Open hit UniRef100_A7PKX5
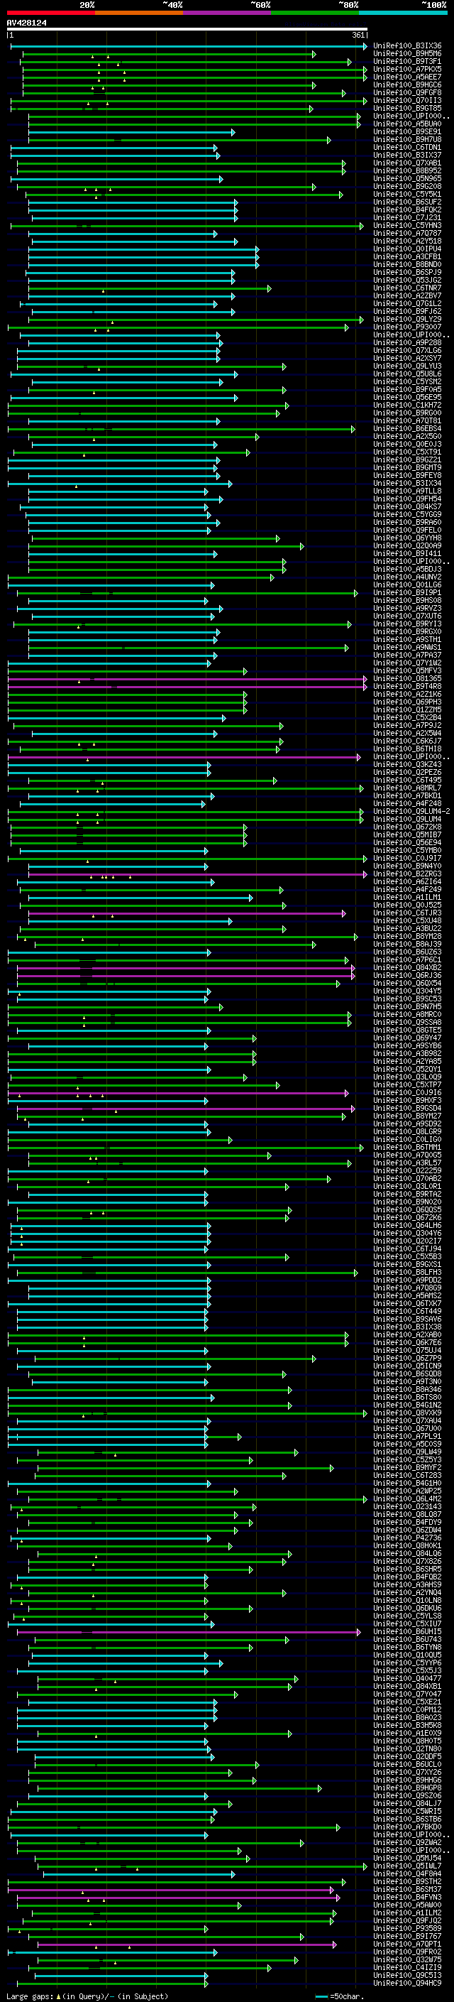The height and width of the screenshot is (2002, 454). point(407,70)
